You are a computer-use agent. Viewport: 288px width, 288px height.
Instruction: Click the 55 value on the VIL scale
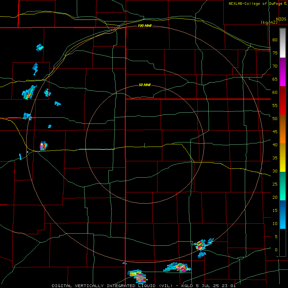pos(275,105)
